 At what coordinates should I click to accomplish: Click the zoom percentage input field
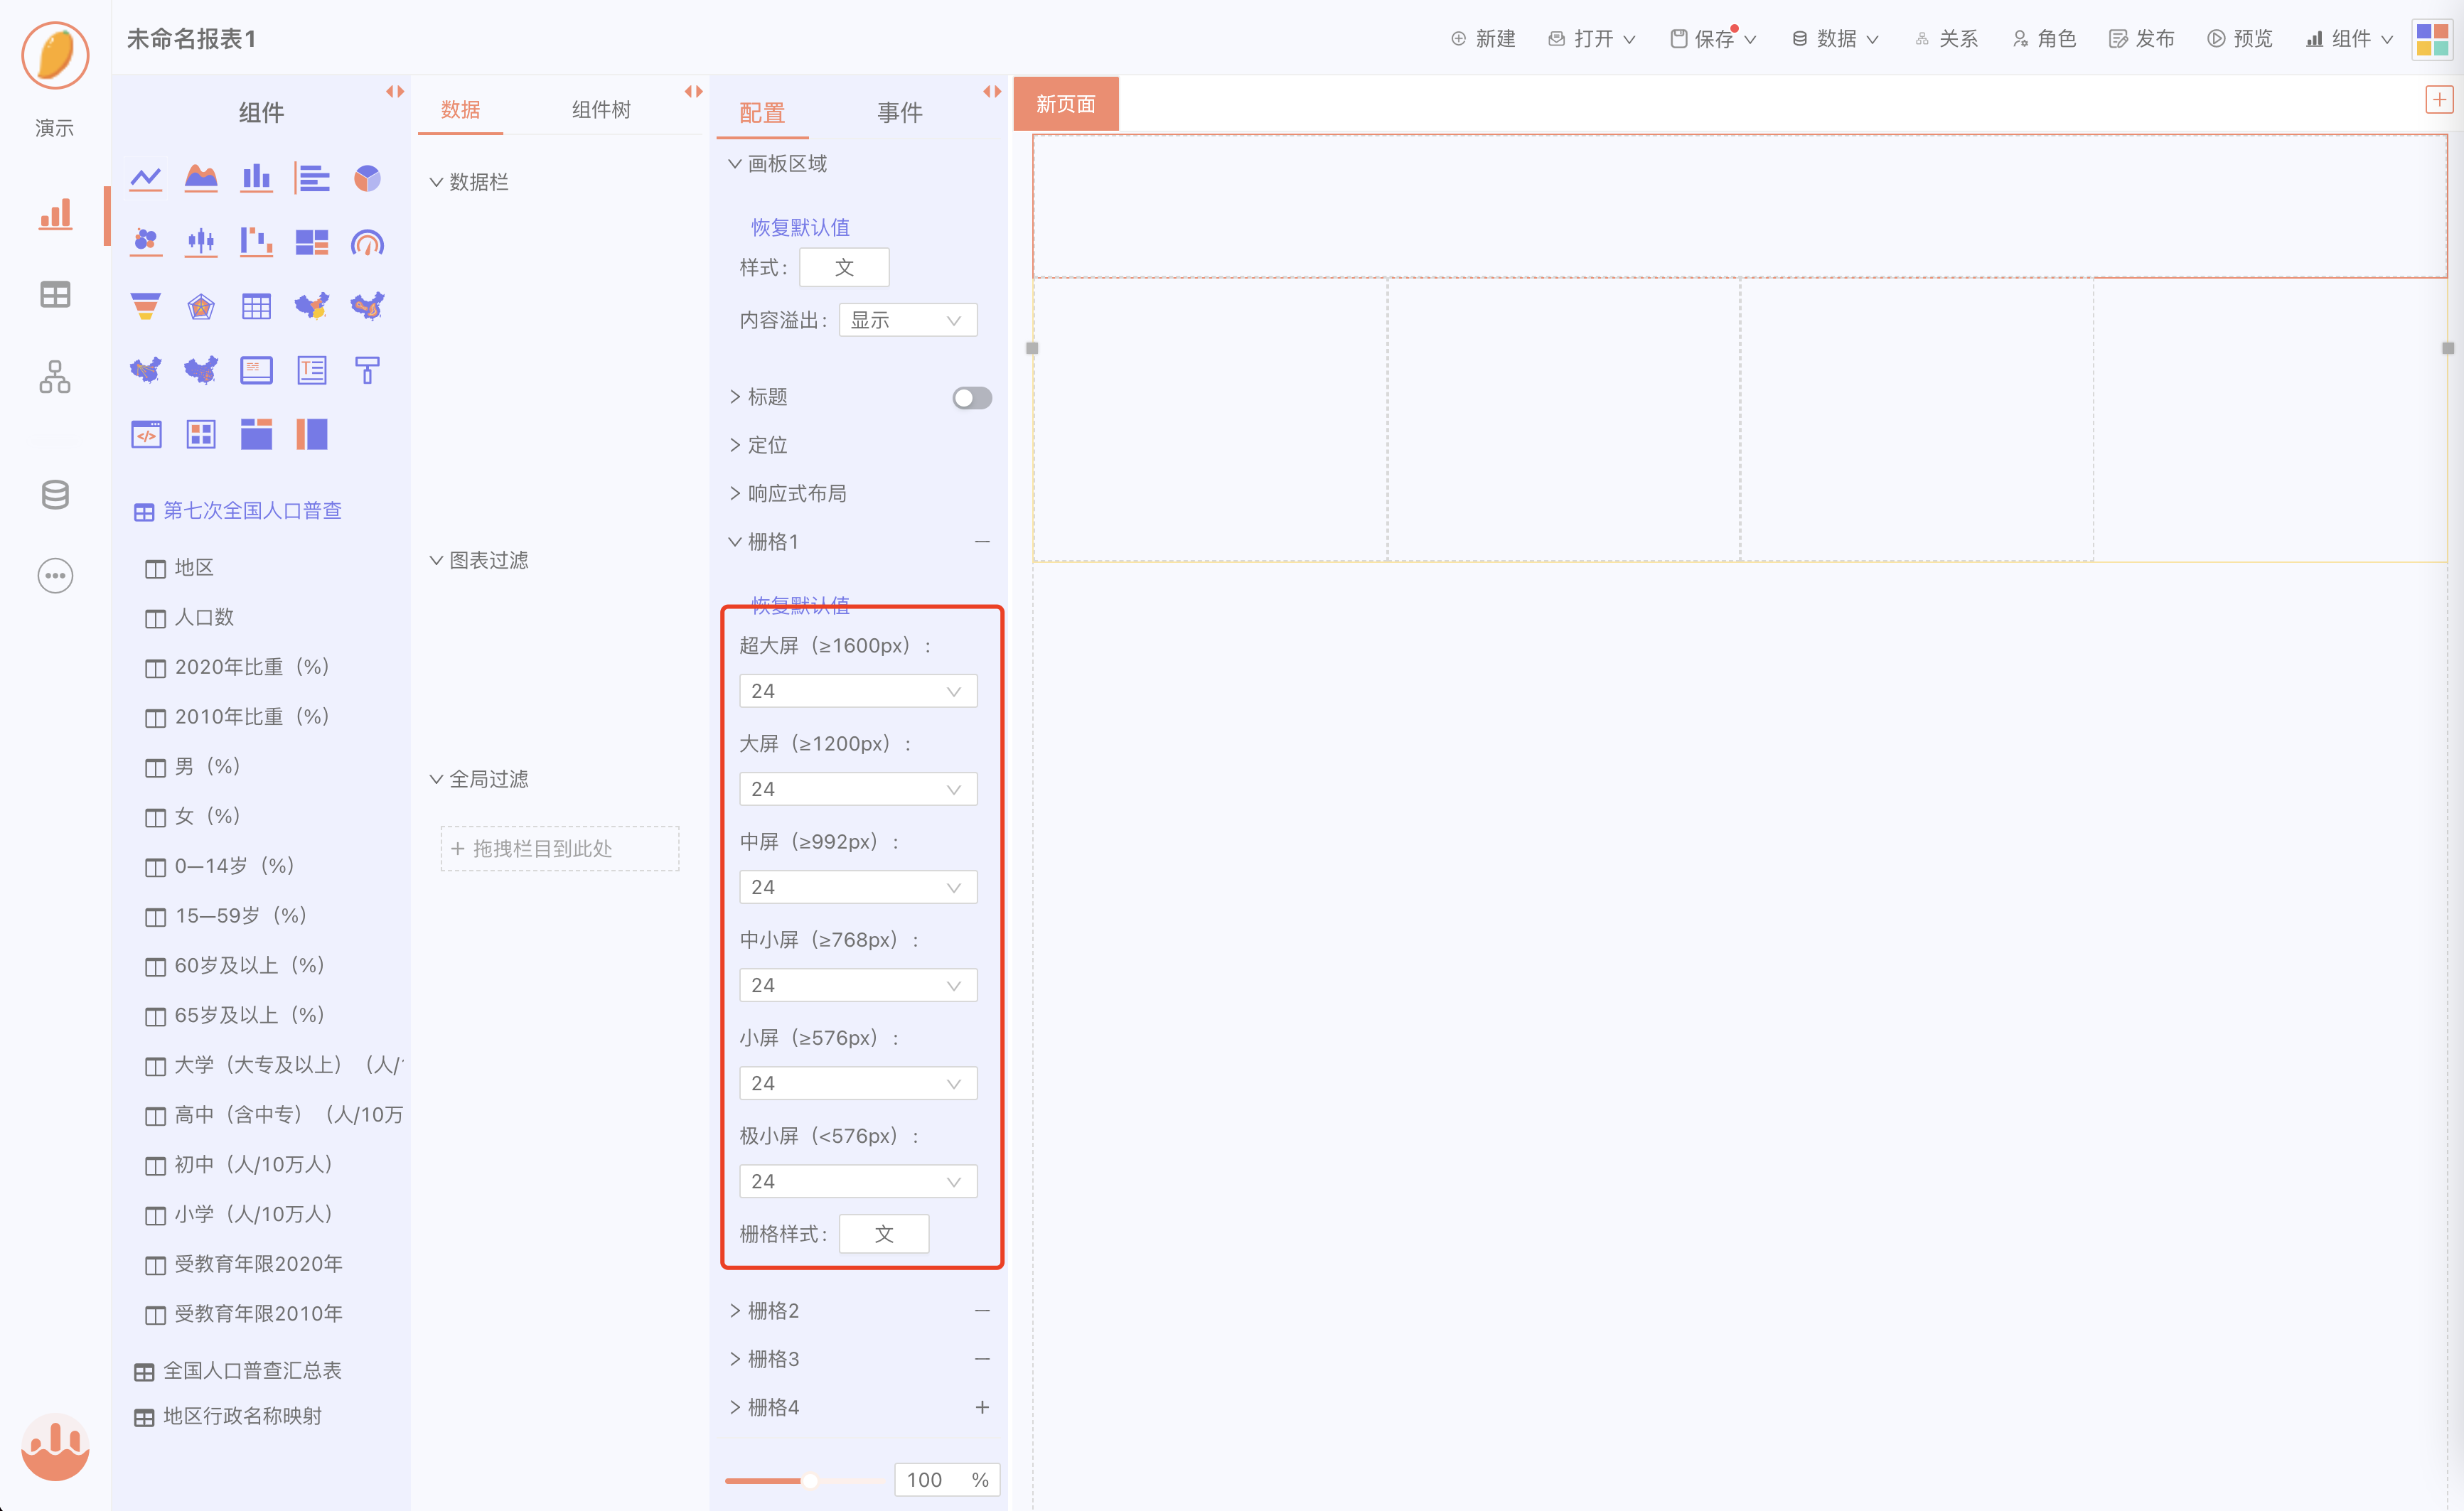coord(946,1480)
